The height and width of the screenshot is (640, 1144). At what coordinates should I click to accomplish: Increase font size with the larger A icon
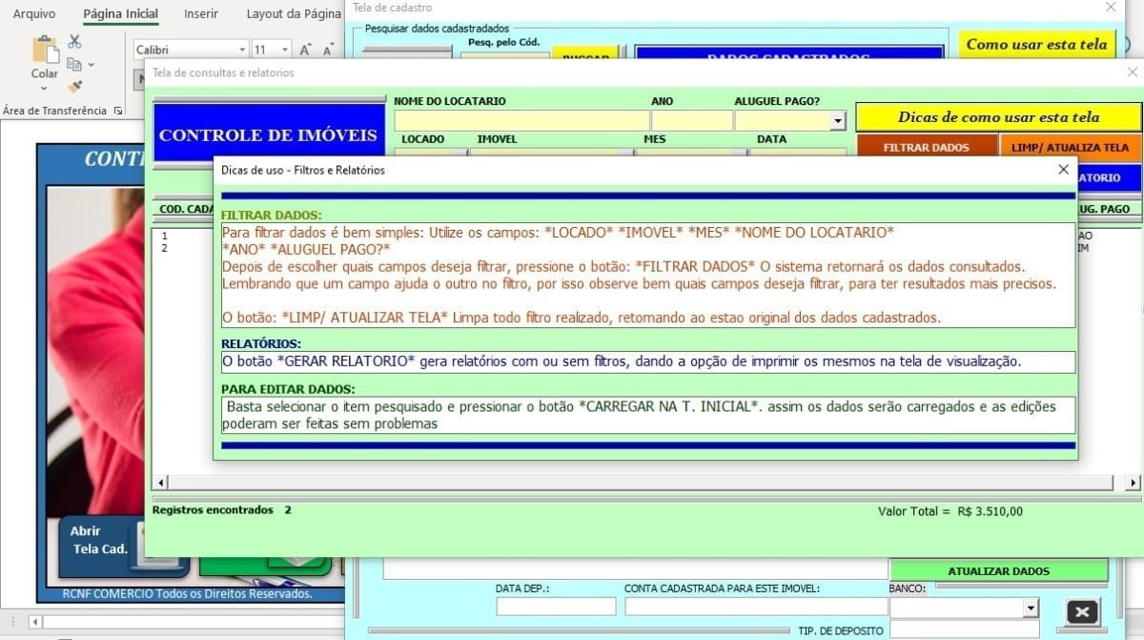point(306,50)
